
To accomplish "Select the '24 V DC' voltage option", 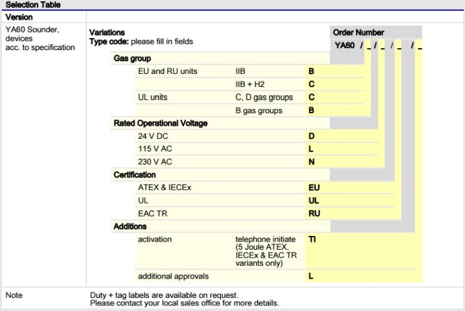I will pos(153,136).
